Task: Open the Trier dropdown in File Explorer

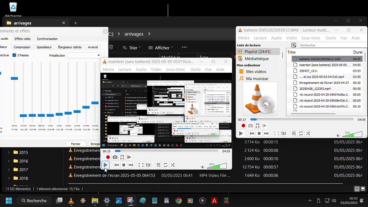Action: [x=132, y=48]
